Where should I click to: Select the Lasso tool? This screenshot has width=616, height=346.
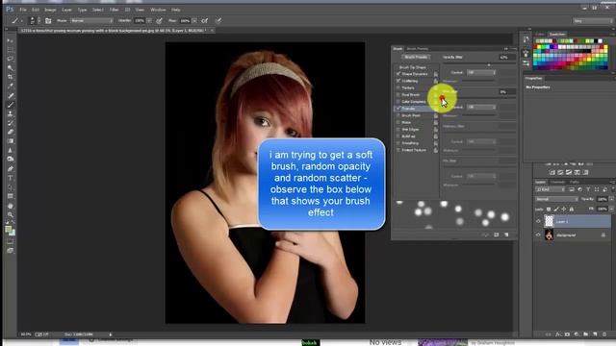[11, 59]
